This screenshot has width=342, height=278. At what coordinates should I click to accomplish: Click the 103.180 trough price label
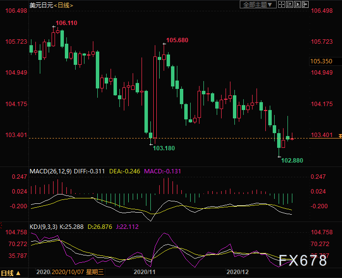[164, 148]
